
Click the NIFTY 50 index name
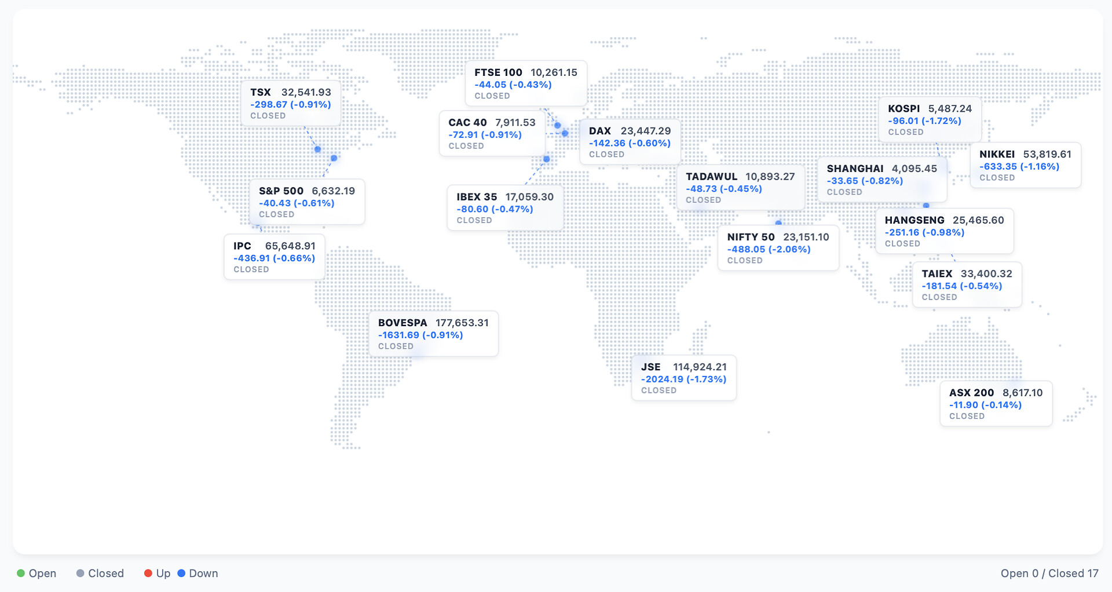click(x=751, y=237)
